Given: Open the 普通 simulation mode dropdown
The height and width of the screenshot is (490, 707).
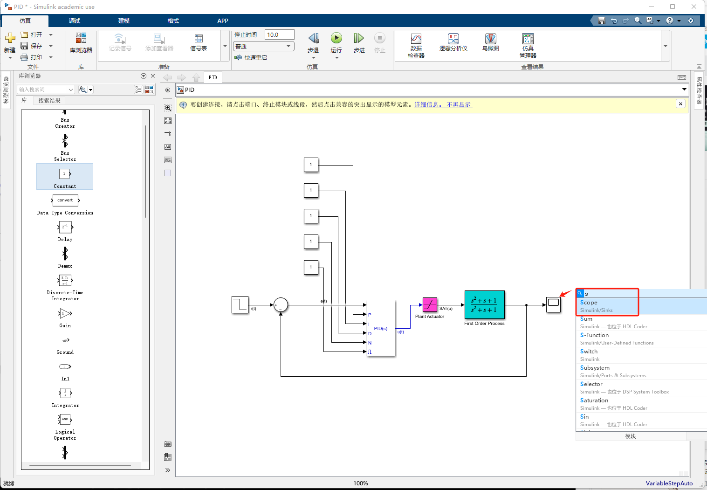Looking at the screenshot, I should pyautogui.click(x=264, y=46).
